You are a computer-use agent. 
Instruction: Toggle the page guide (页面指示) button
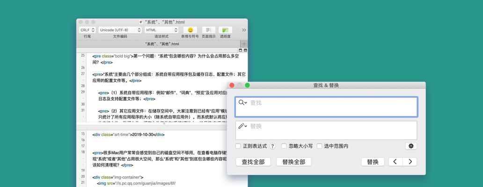(209, 30)
